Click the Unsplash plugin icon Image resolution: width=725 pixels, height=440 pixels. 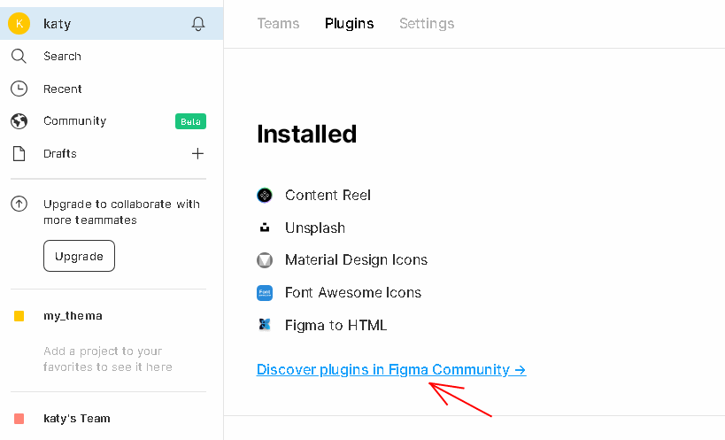[265, 228]
